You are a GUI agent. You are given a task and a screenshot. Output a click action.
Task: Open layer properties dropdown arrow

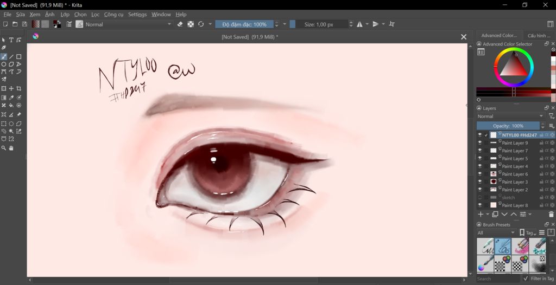tap(530, 214)
